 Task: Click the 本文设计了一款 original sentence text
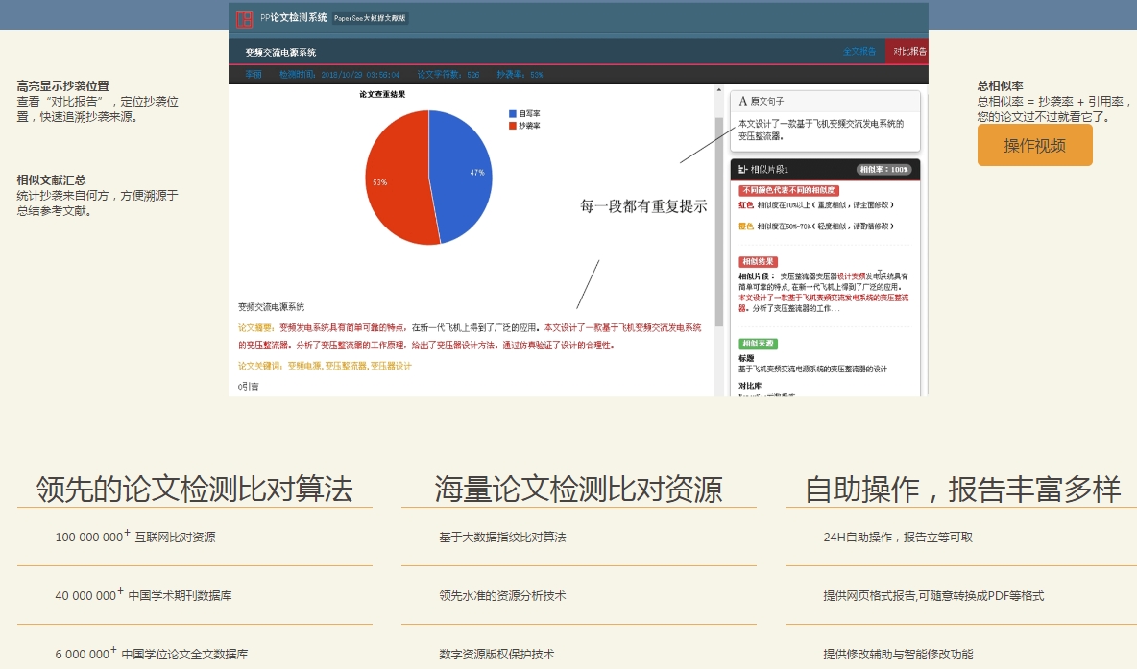821,130
